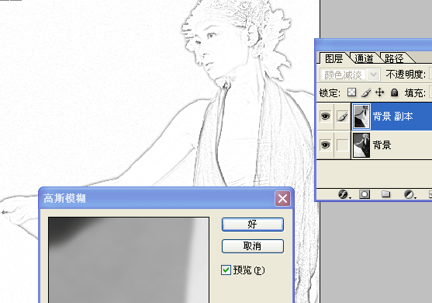Open the 颜色减淡 blend mode dropdown
The height and width of the screenshot is (303, 432).
(350, 75)
